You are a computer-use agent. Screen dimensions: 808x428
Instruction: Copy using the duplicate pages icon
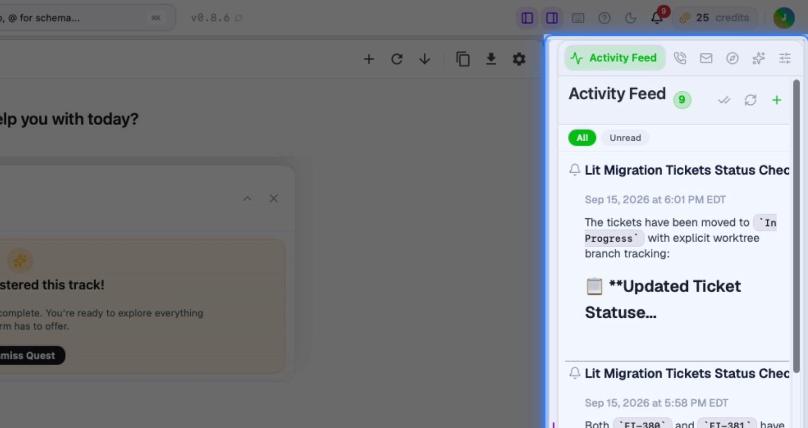pos(463,59)
